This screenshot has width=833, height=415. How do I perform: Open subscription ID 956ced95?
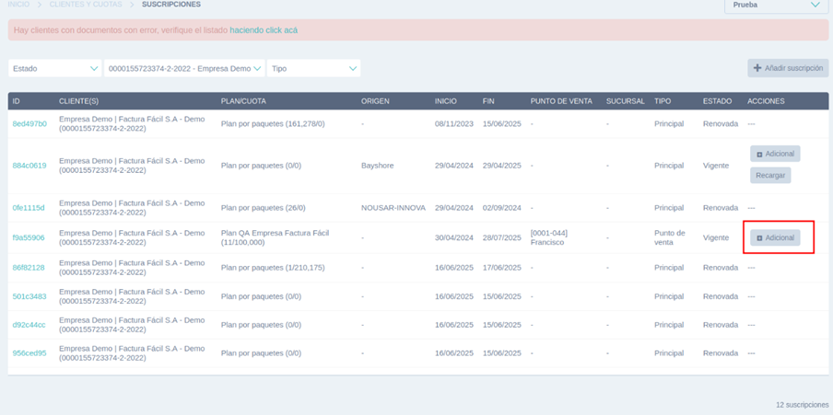(29, 353)
